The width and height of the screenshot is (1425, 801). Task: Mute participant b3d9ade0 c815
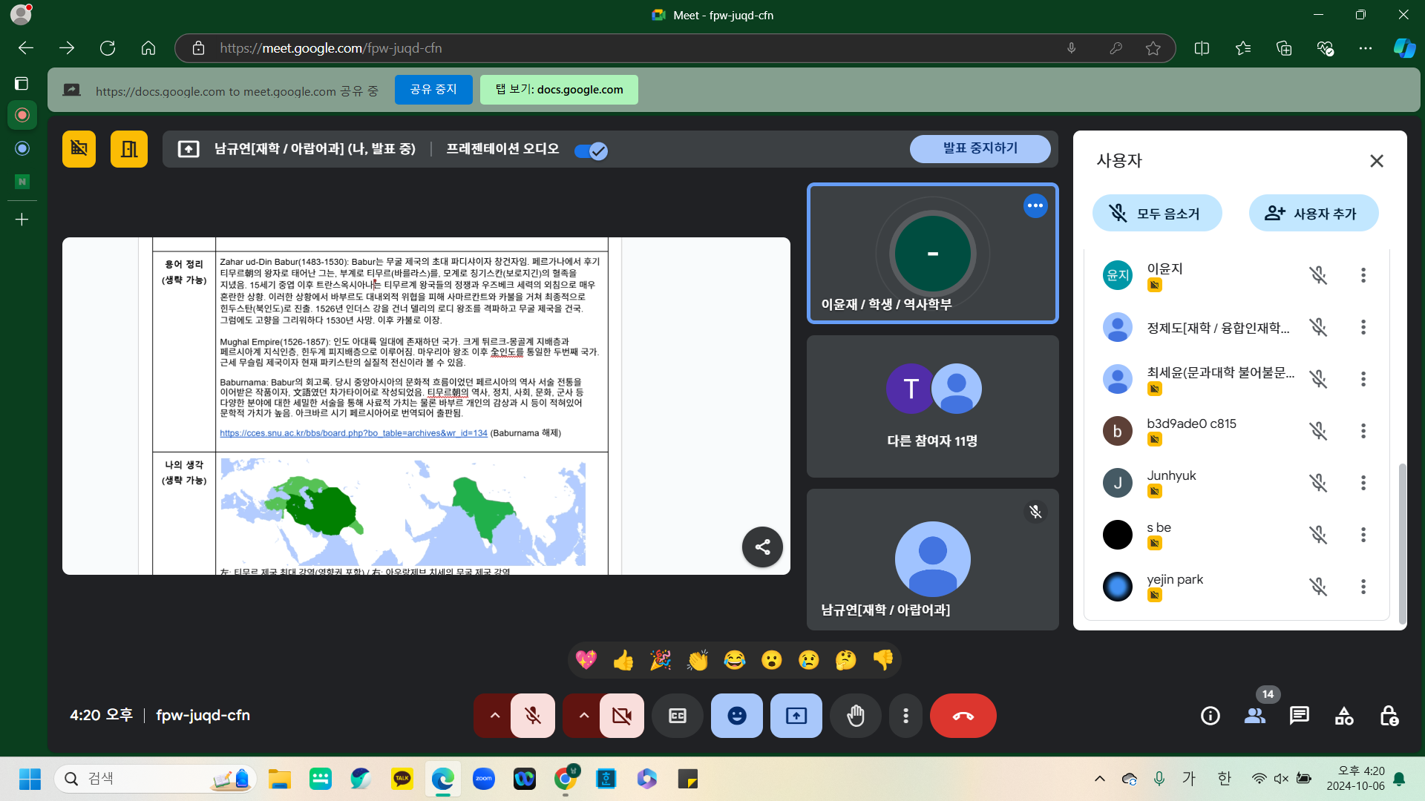(x=1318, y=431)
